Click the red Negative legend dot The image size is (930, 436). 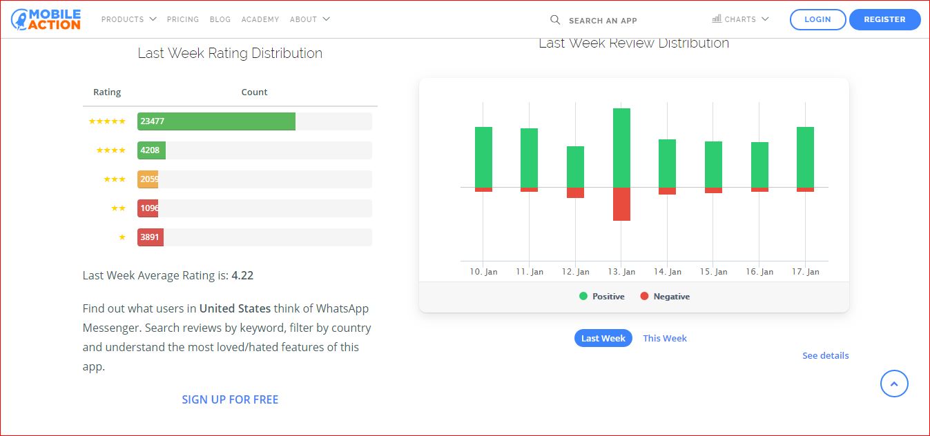[x=644, y=297]
